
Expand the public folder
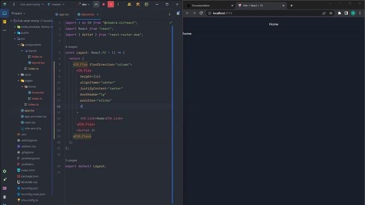15,33
